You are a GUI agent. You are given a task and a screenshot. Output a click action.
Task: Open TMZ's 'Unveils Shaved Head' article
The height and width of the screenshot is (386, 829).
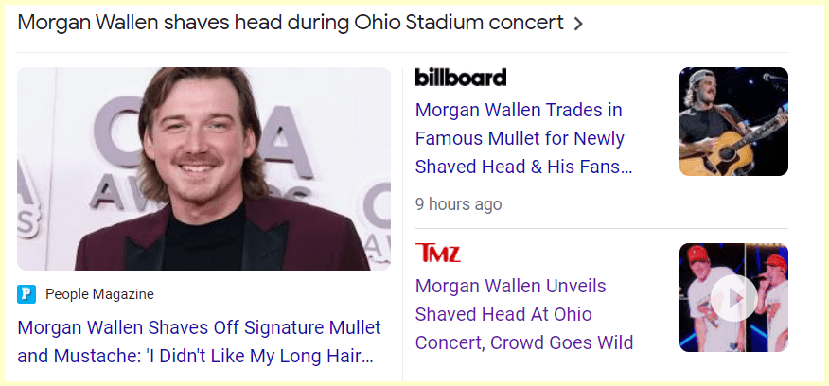(523, 314)
